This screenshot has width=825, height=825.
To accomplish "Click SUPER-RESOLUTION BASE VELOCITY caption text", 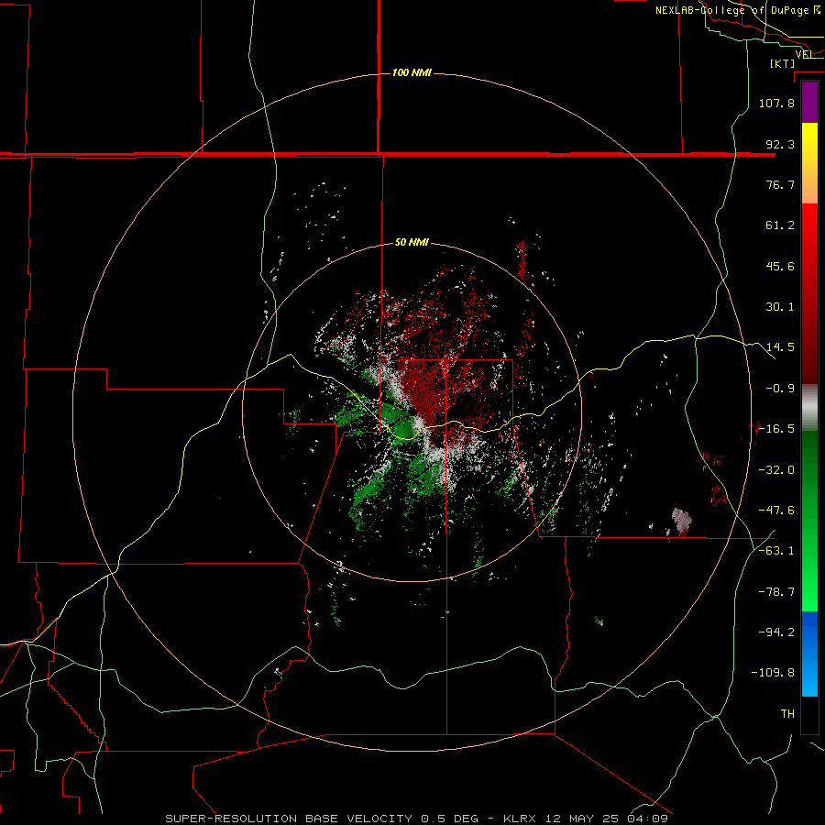I will 289,819.
